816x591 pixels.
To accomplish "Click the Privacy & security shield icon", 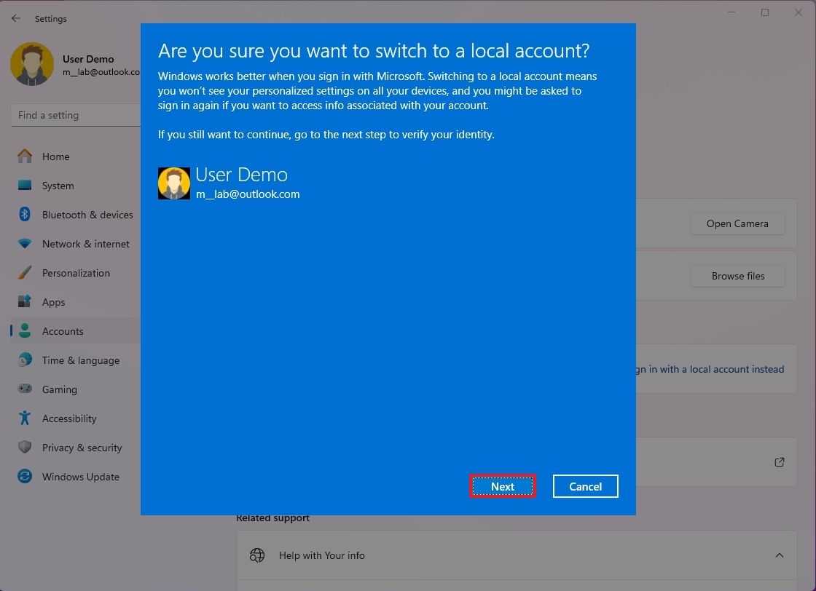I will pyautogui.click(x=24, y=448).
